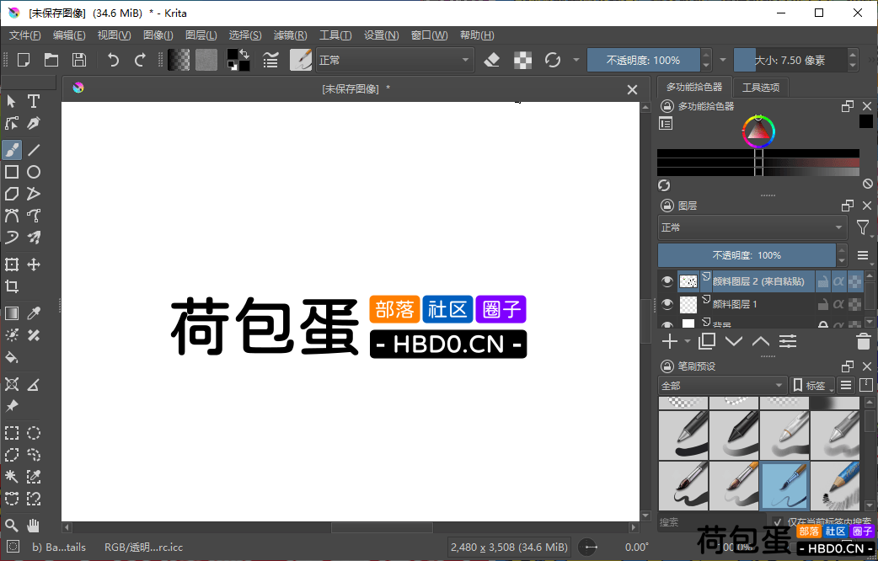The width and height of the screenshot is (878, 561).
Task: Lock layer 颜料图层 2 (来自粘贴)
Action: pos(822,281)
